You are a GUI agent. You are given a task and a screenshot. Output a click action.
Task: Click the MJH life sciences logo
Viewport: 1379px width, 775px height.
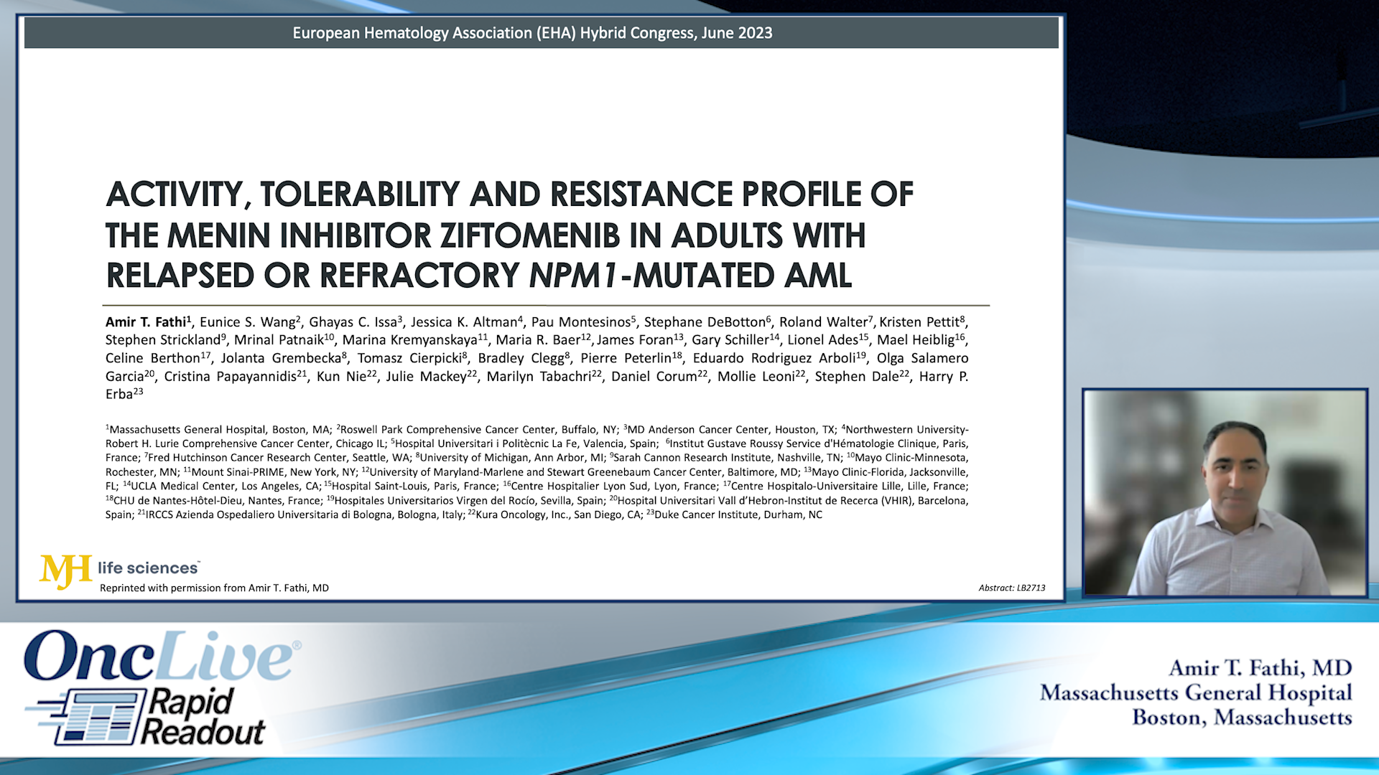pos(120,571)
